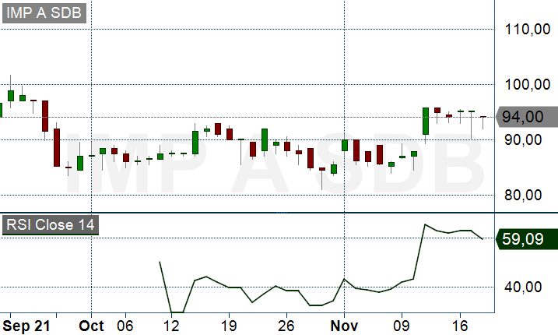Click the 80,00 price axis label
The image size is (558, 335).
point(523,195)
